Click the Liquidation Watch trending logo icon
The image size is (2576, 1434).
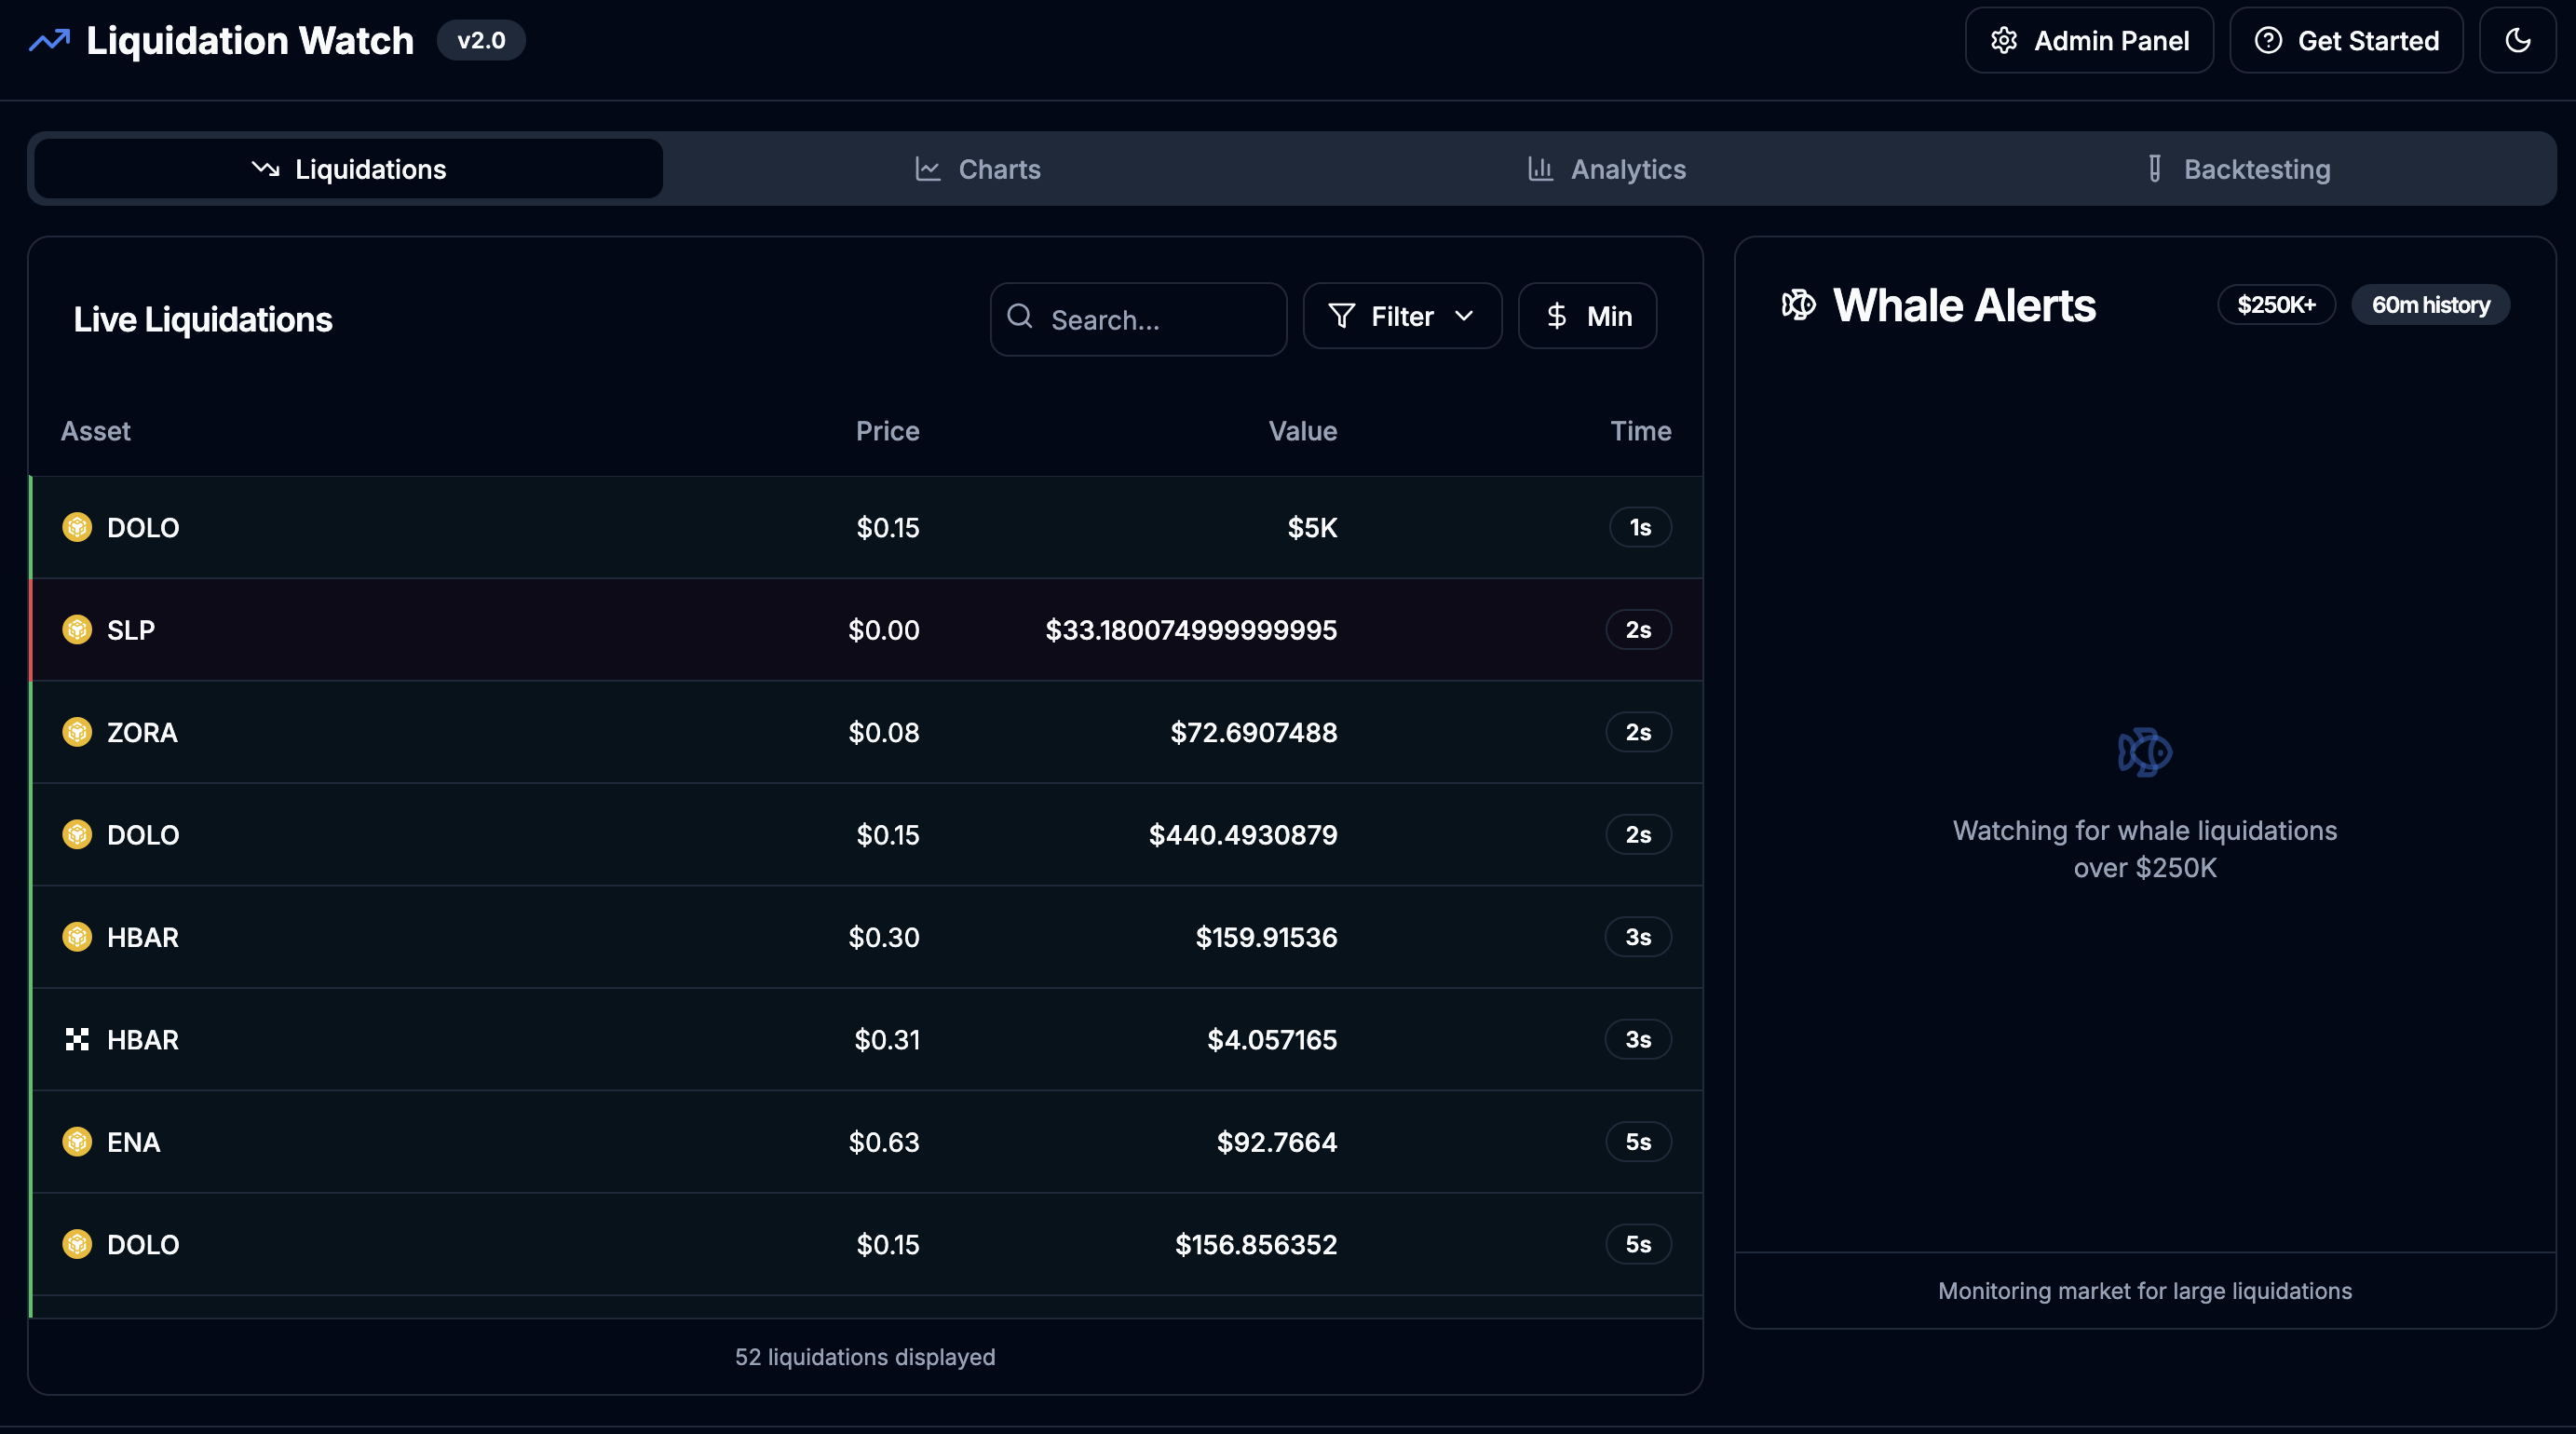coord(49,41)
